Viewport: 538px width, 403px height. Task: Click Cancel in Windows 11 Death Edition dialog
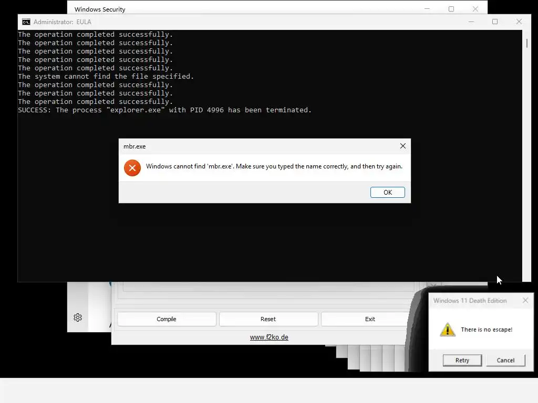tap(505, 360)
